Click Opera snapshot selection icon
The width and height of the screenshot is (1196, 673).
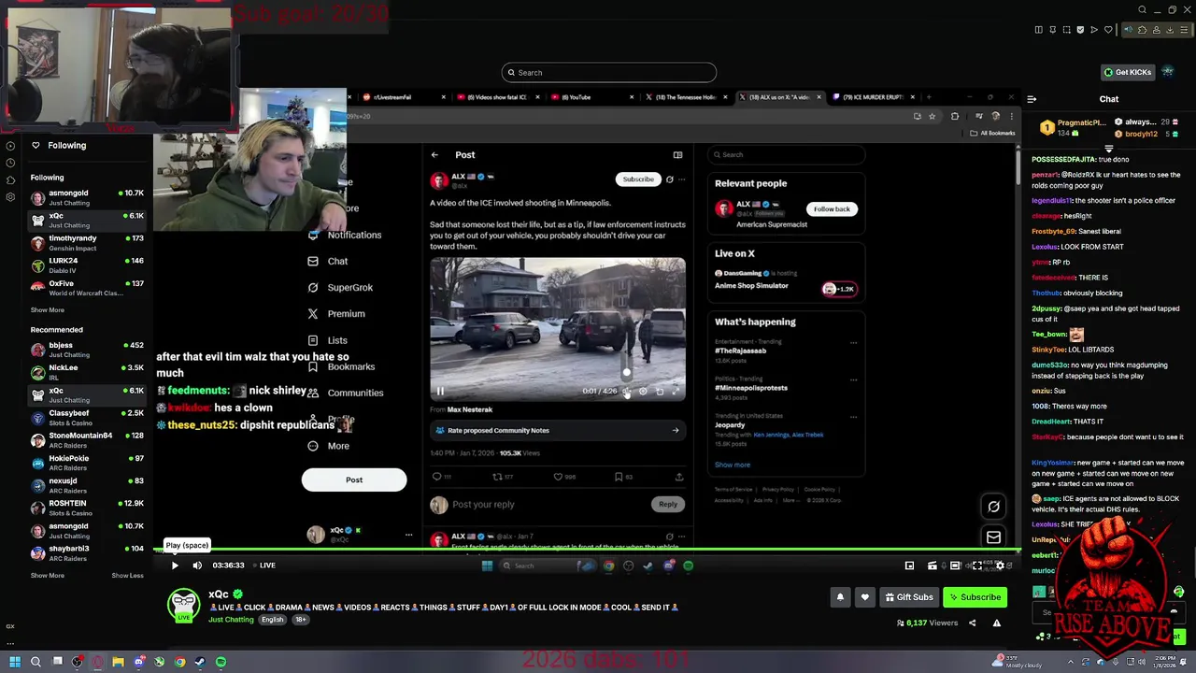point(1067,30)
